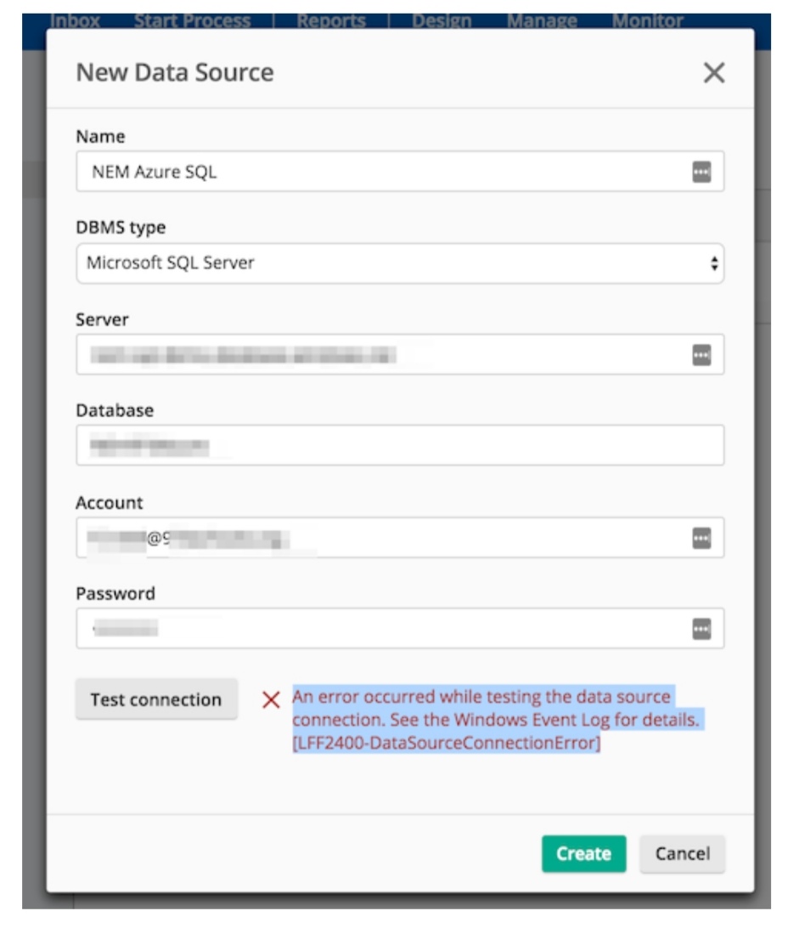The image size is (799, 928).
Task: Open the Reports tab
Action: click(331, 20)
